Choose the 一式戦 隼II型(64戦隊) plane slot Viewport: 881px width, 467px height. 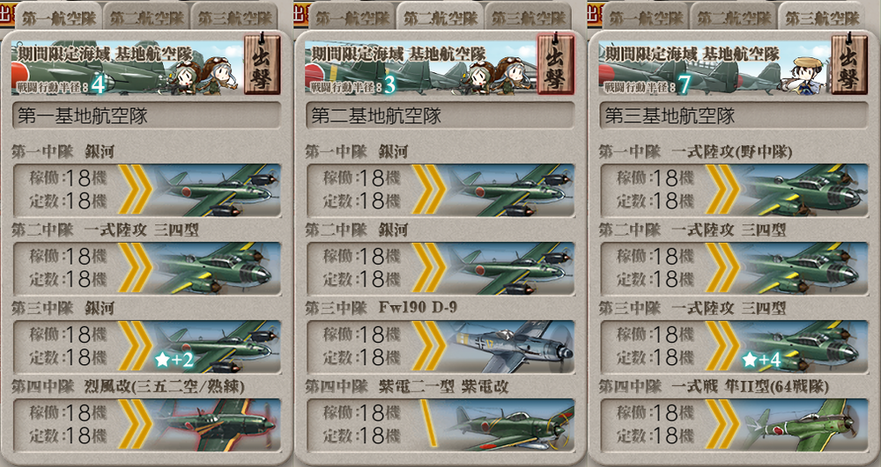734,425
